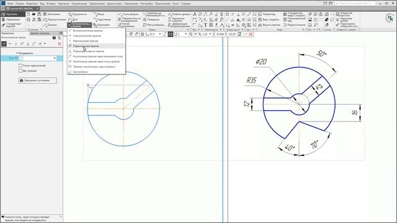The image size is (397, 223).
Task: Click the Разрез/сечение button
Action: click(x=295, y=25)
